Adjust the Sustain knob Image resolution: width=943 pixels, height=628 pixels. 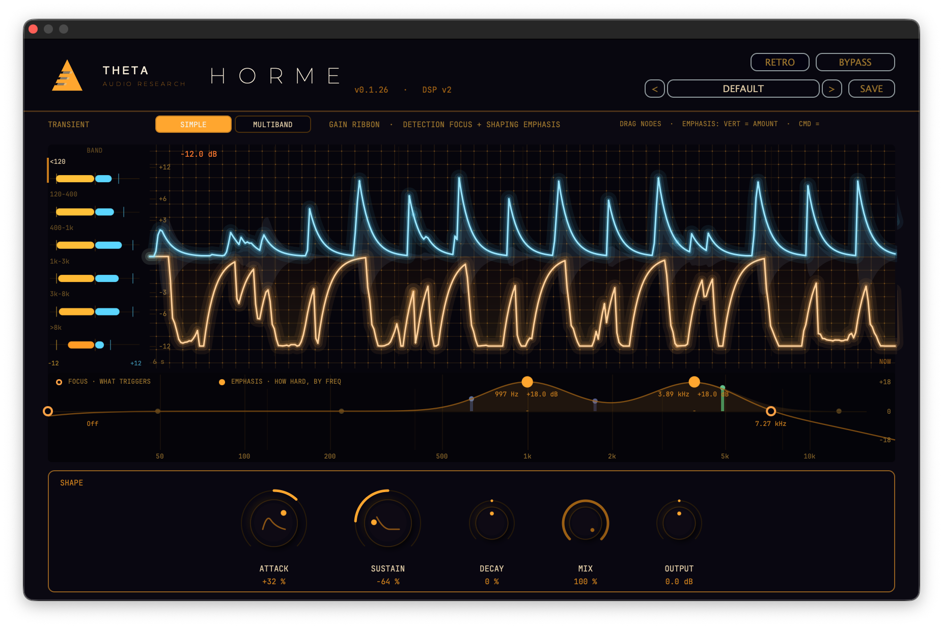coord(388,523)
